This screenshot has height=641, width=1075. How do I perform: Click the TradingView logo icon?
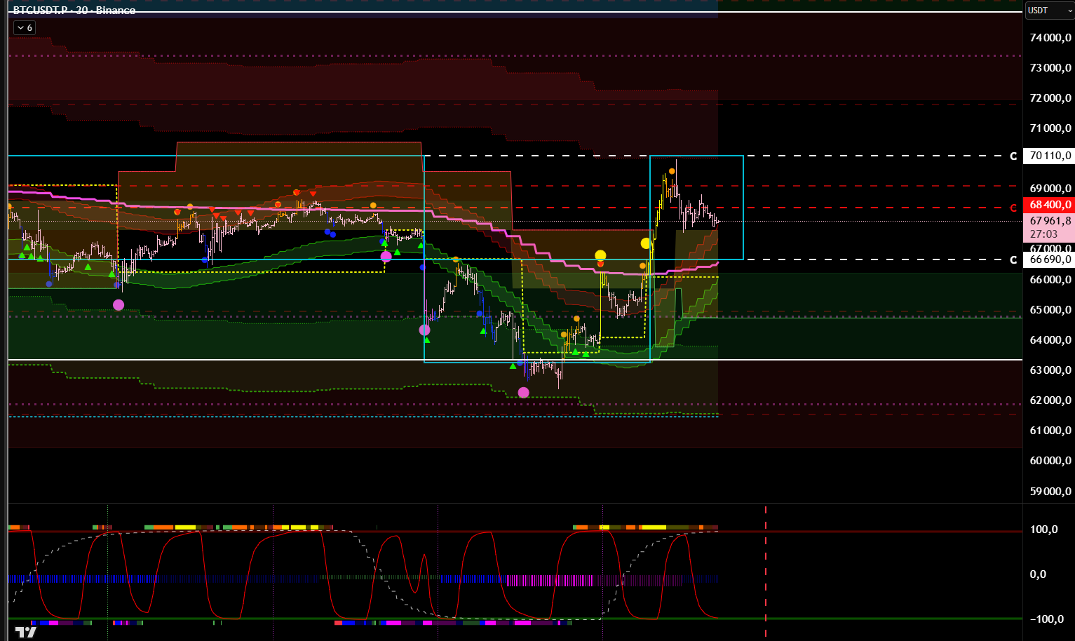tap(26, 632)
